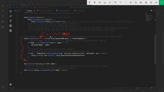Click the fmt.Println("Serving on PORT 8080") line

pyautogui.click(x=40, y=64)
